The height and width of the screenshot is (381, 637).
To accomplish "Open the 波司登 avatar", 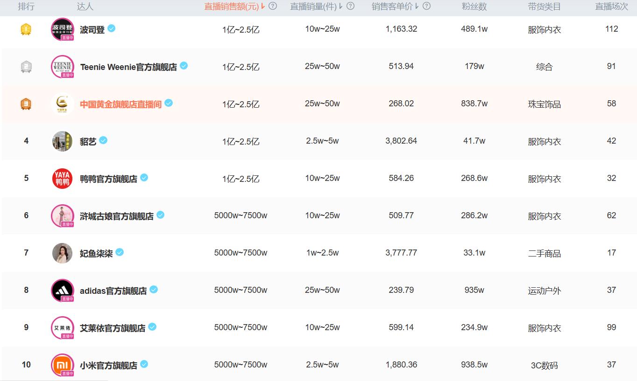I will pos(63,29).
